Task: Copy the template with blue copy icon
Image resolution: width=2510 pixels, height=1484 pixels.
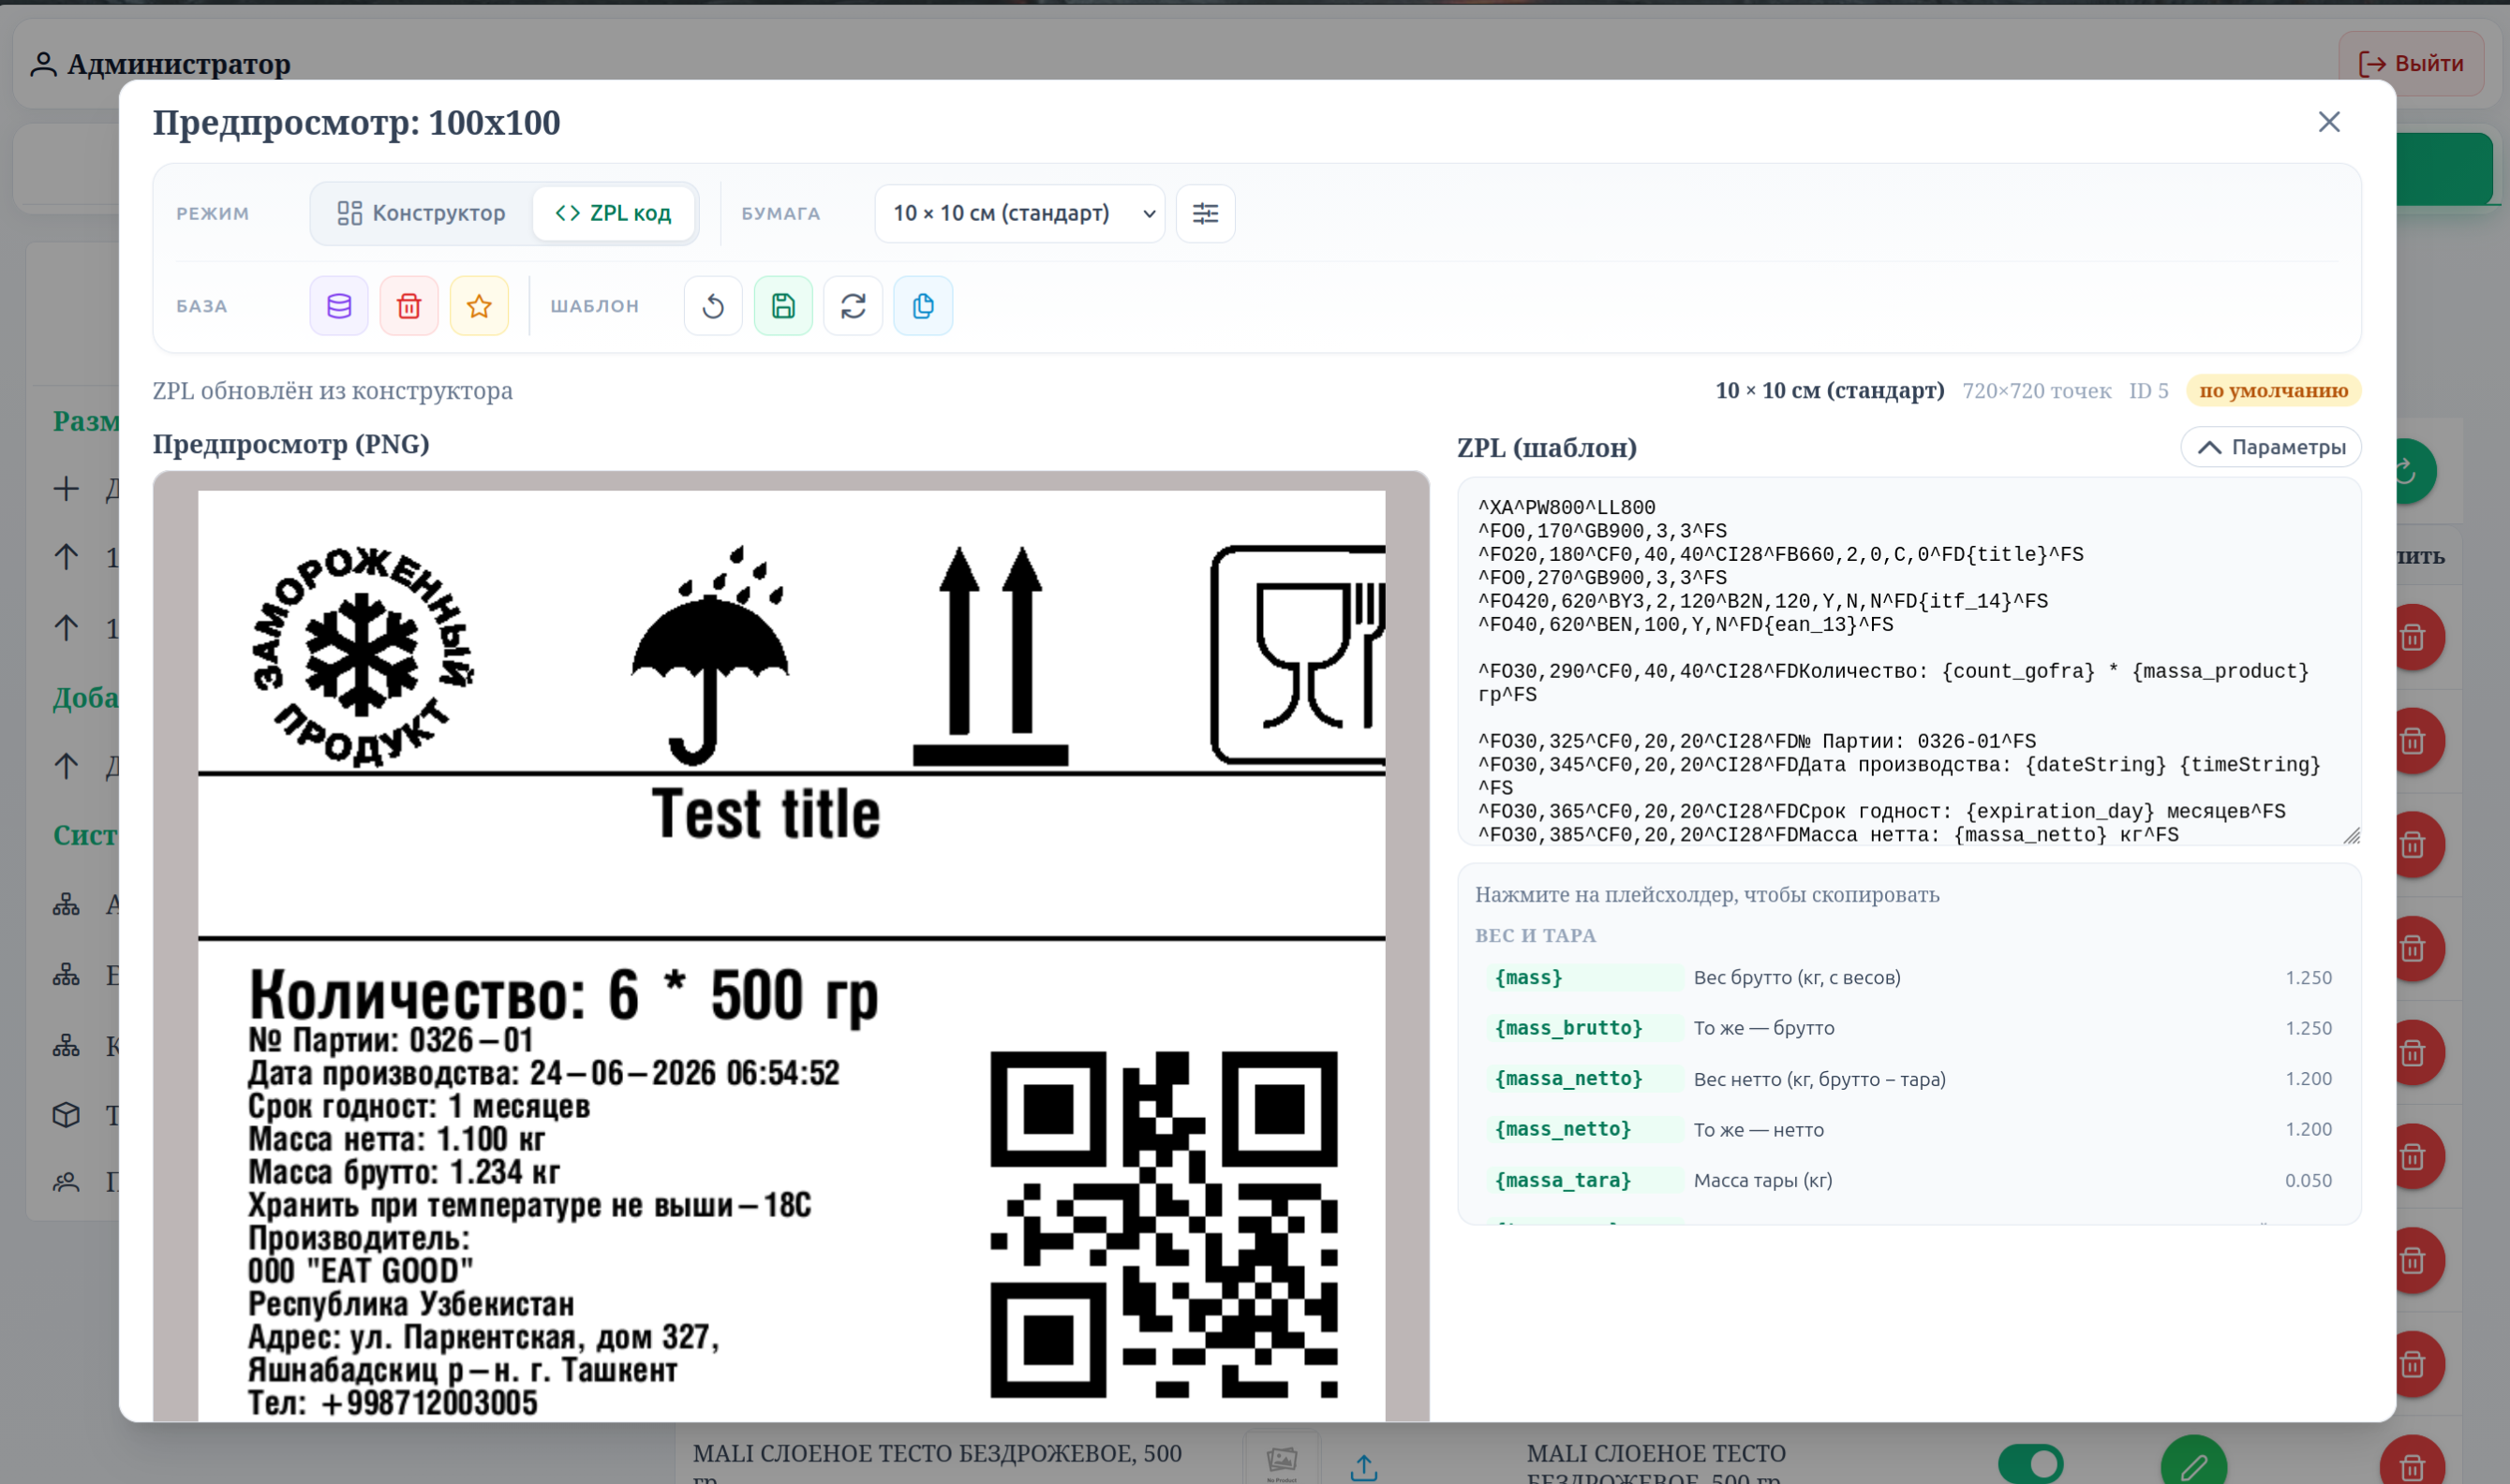Action: point(922,306)
